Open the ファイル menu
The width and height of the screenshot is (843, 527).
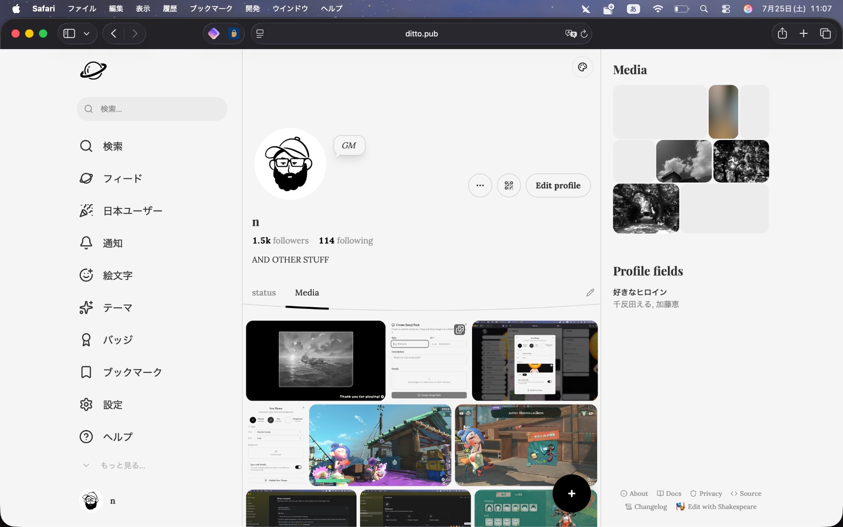click(82, 8)
